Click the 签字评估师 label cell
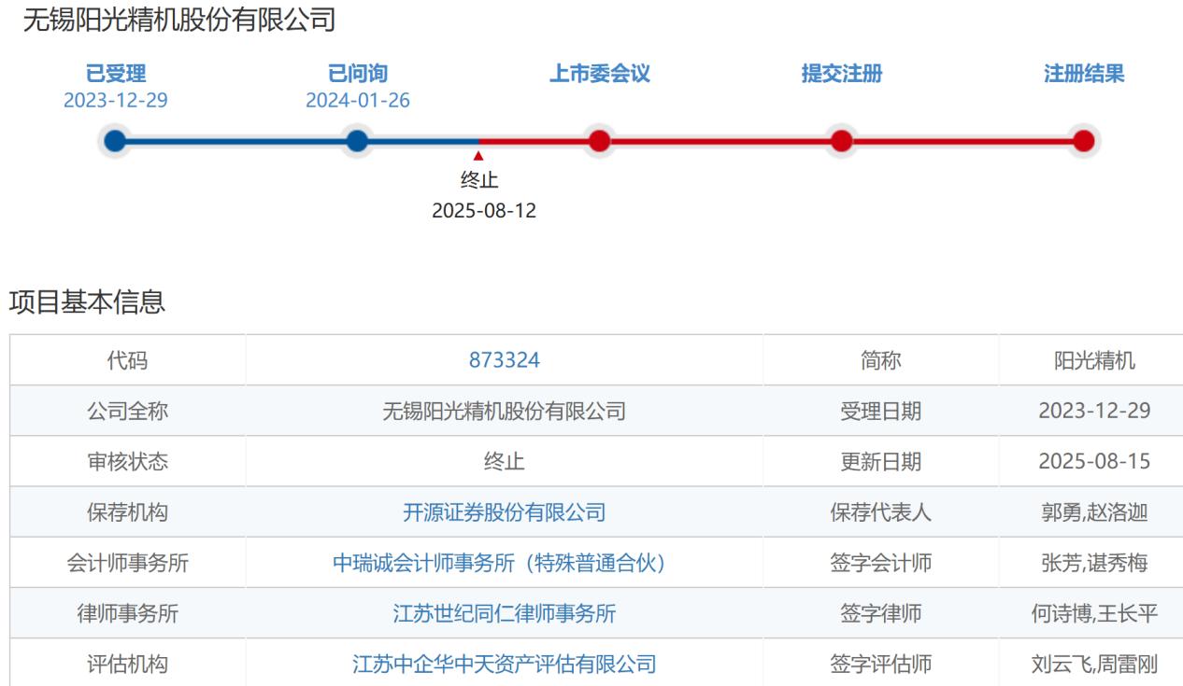Viewport: 1183px width, 686px height. click(881, 664)
